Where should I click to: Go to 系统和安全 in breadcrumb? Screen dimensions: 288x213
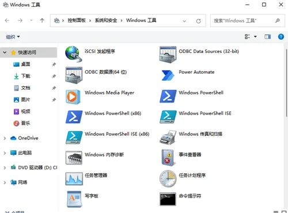[106, 20]
